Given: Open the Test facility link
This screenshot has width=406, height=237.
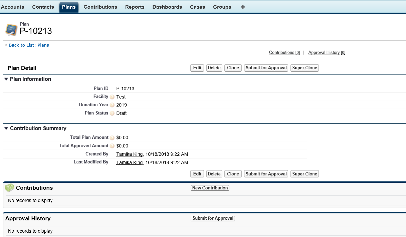Looking at the screenshot, I should (121, 97).
